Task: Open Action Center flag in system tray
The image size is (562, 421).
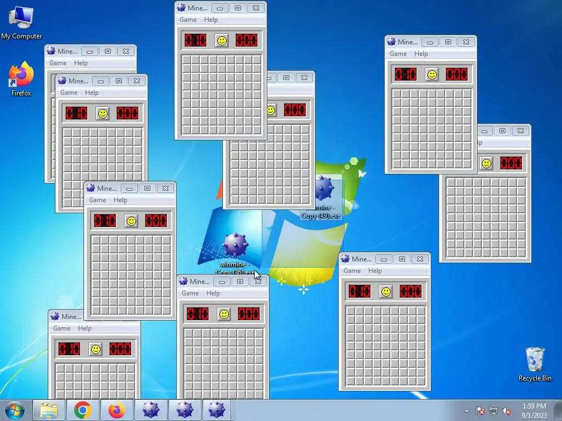Action: tap(480, 411)
